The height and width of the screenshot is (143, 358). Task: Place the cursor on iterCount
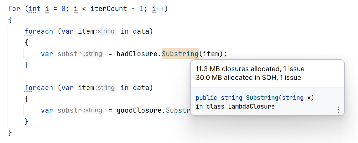pos(108,9)
